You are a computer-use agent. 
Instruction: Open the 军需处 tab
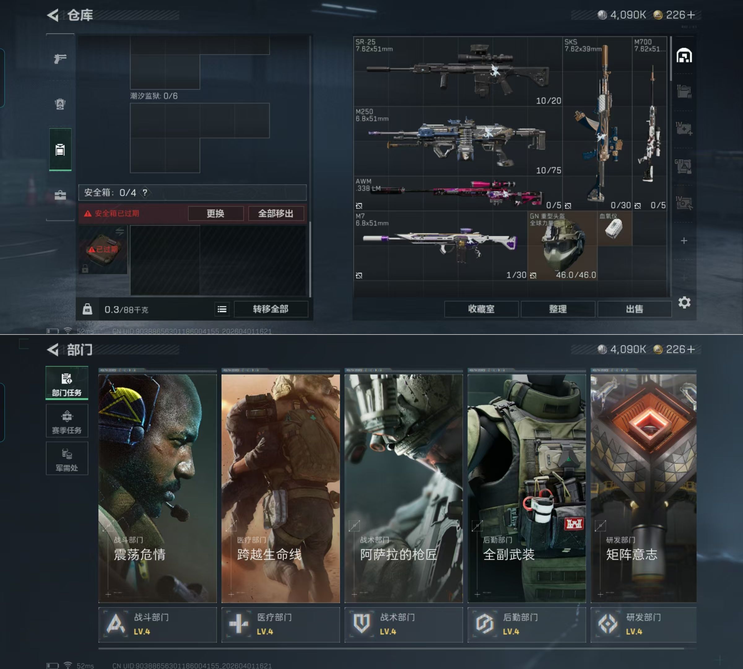click(x=67, y=459)
